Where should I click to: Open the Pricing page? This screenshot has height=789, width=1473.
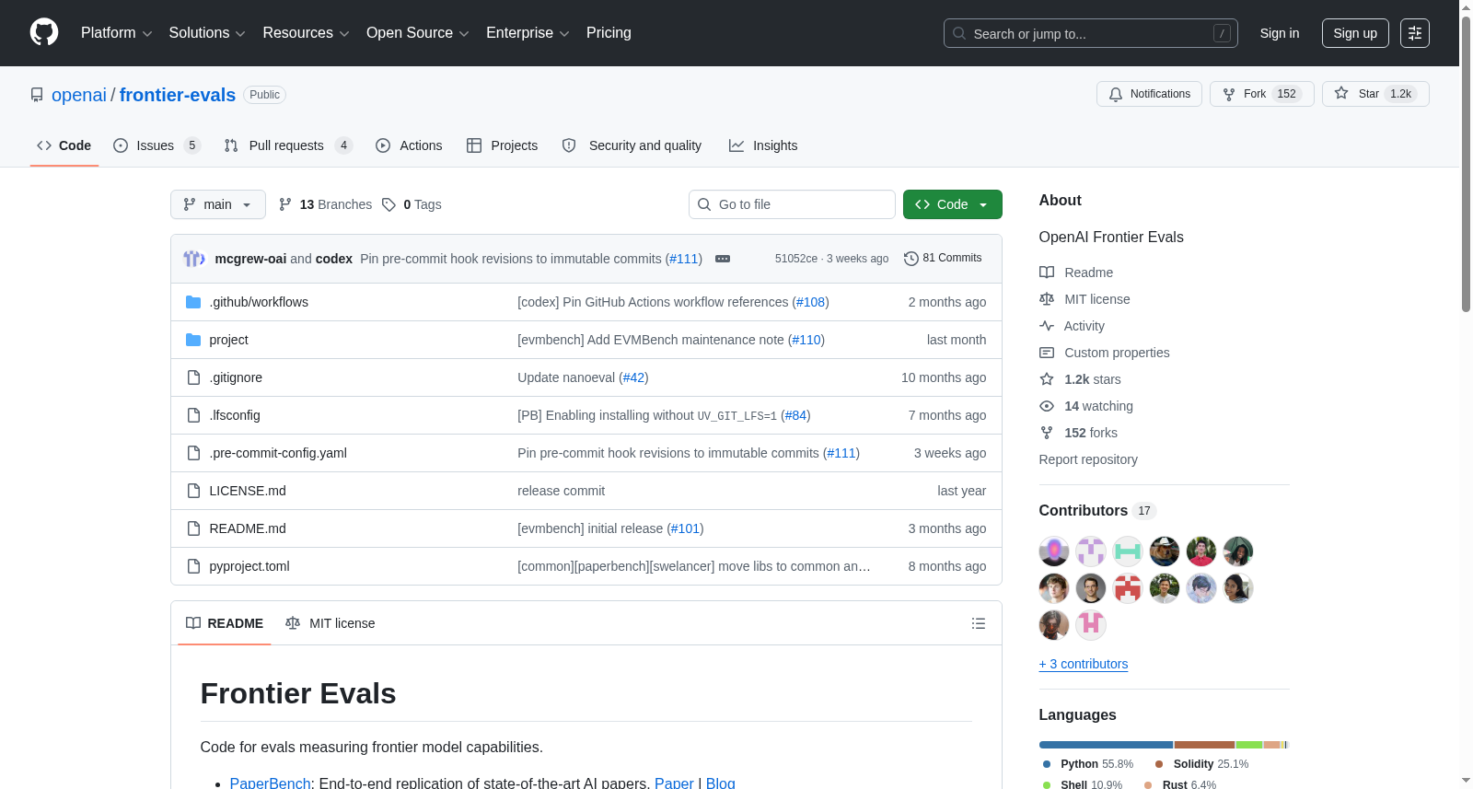(609, 33)
